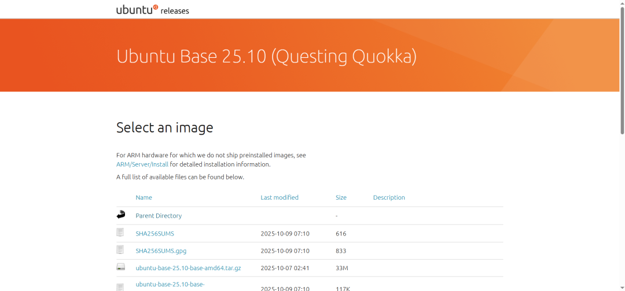Viewport: 625px width, 291px height.
Task: Sort the listing by Size column
Action: [341, 197]
